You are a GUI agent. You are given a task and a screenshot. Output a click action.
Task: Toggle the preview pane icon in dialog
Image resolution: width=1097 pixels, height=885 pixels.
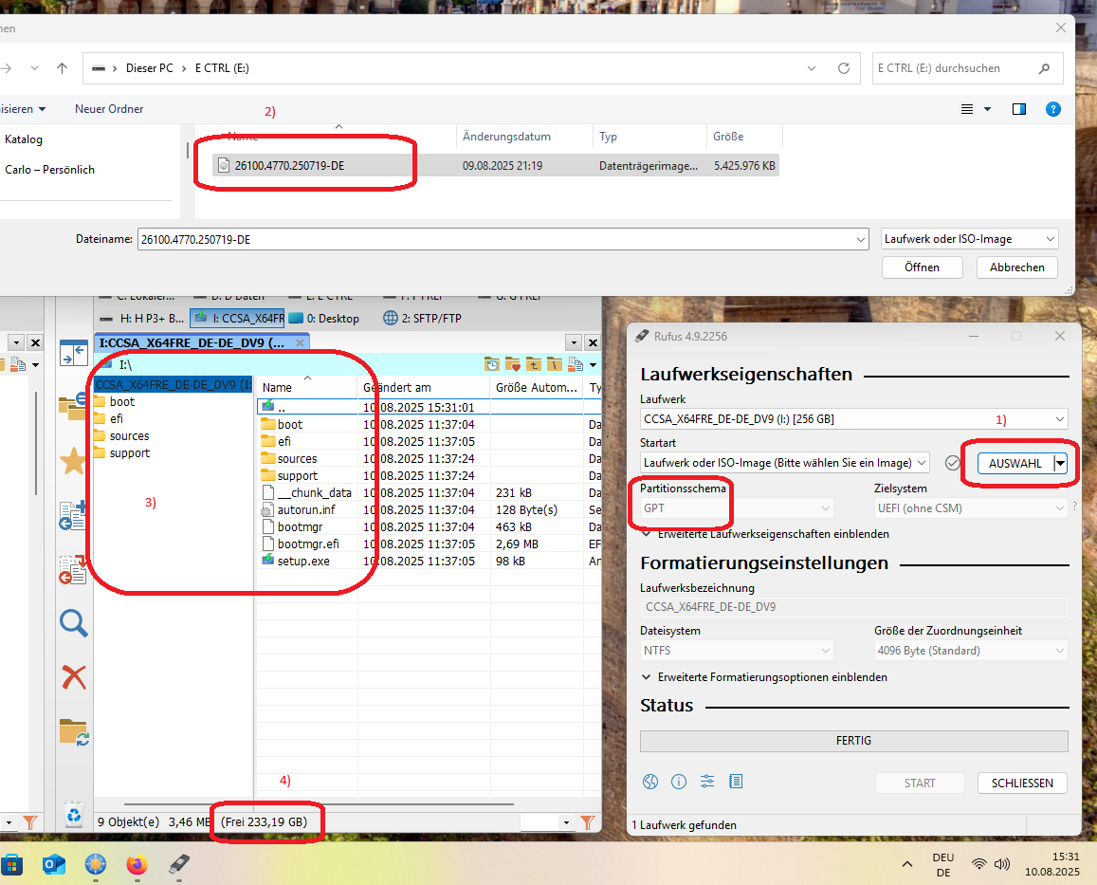click(1018, 109)
